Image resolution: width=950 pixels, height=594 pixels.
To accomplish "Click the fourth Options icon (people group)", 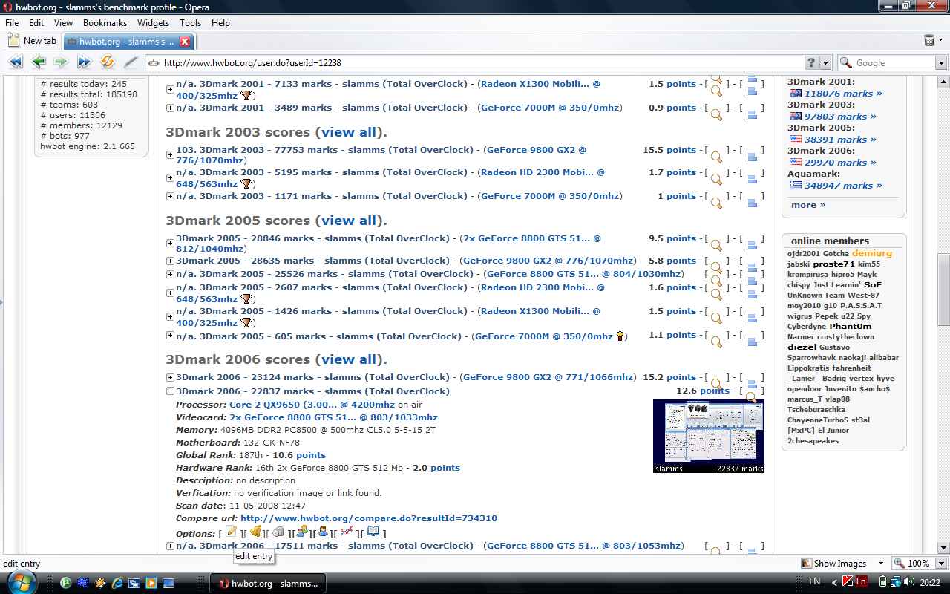I will (x=301, y=532).
